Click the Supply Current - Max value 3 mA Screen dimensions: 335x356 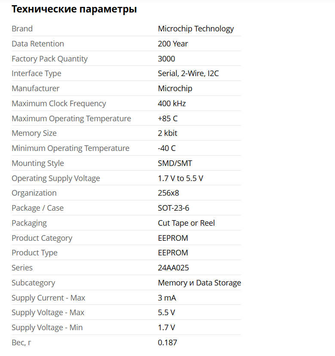click(x=167, y=298)
